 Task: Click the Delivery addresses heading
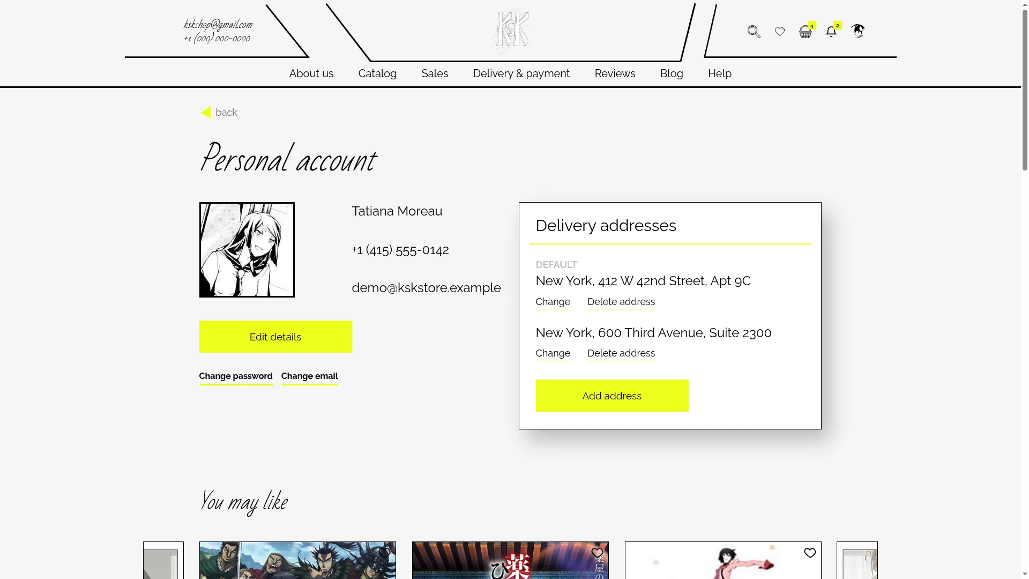click(x=606, y=226)
